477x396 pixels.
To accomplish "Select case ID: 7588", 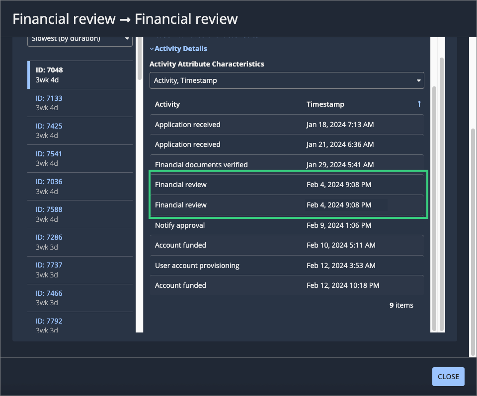I will click(80, 214).
